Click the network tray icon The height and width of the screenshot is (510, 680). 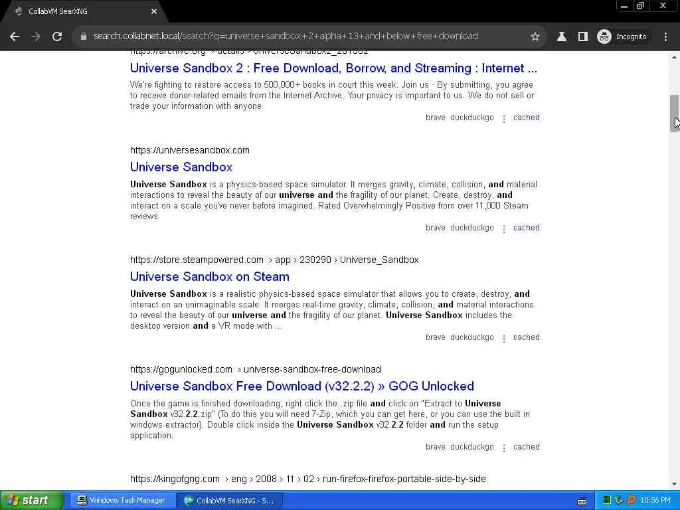[619, 501]
